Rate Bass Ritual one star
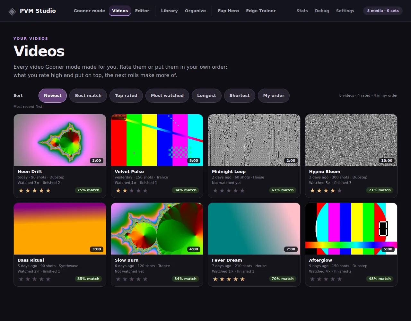 tap(21, 279)
